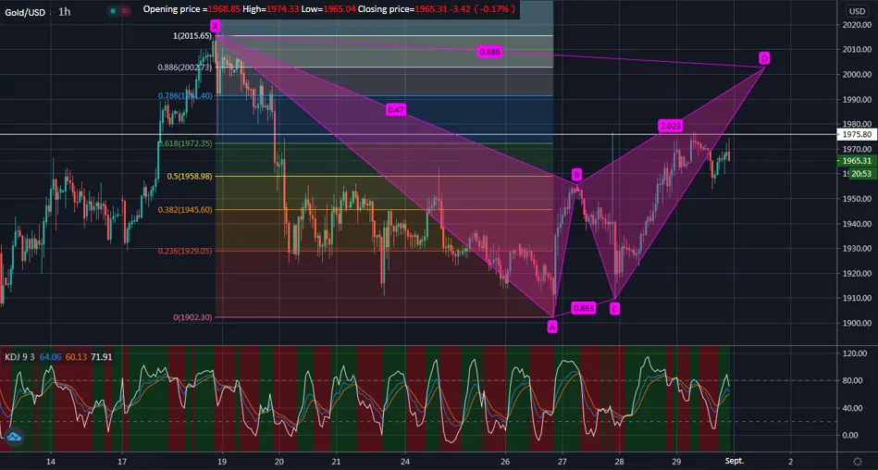This screenshot has width=878, height=470.
Task: Click date 24 on the time axis
Action: coord(406,461)
